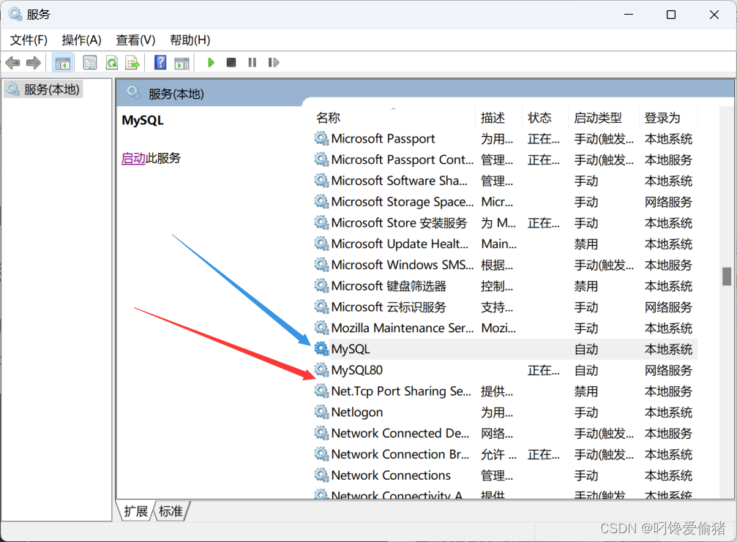Click 禁用 startup type of Microsoft 键盘筛选器
Image resolution: width=737 pixels, height=542 pixels.
pos(586,286)
